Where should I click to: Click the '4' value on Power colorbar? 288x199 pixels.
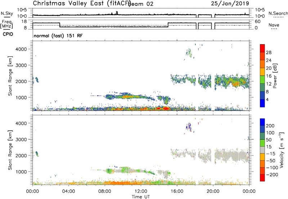(x=267, y=99)
